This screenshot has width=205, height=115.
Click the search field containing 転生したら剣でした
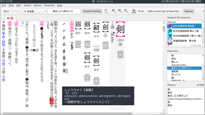click(64, 11)
